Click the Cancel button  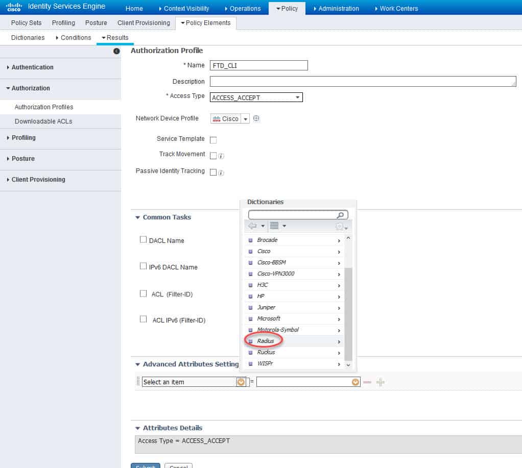tap(178, 465)
